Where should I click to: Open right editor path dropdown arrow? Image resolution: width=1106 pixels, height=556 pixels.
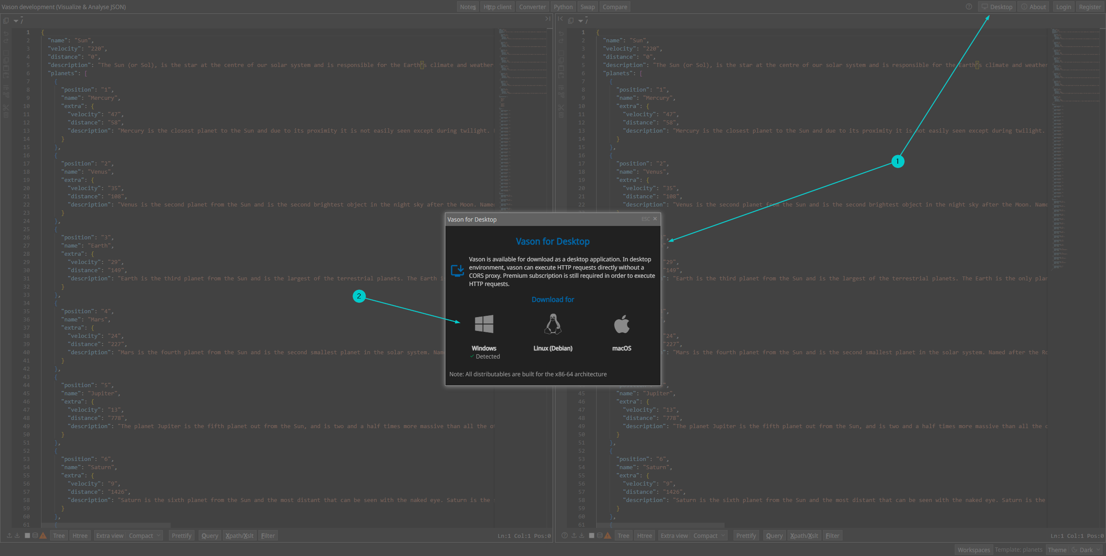[581, 21]
